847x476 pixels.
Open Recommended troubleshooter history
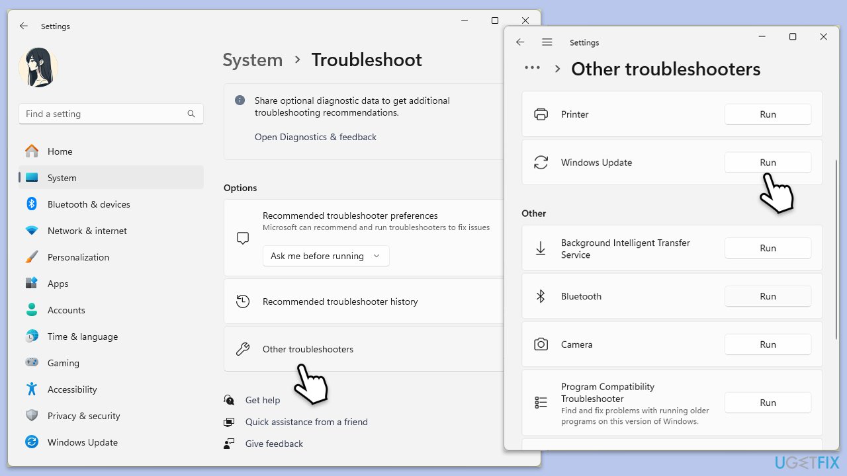(364, 301)
